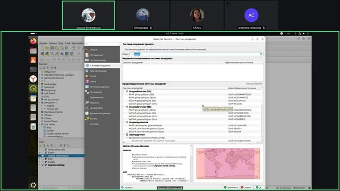The width and height of the screenshot is (340, 191).
Task: Click the QGIS icon in the dock
Action: pos(33,89)
